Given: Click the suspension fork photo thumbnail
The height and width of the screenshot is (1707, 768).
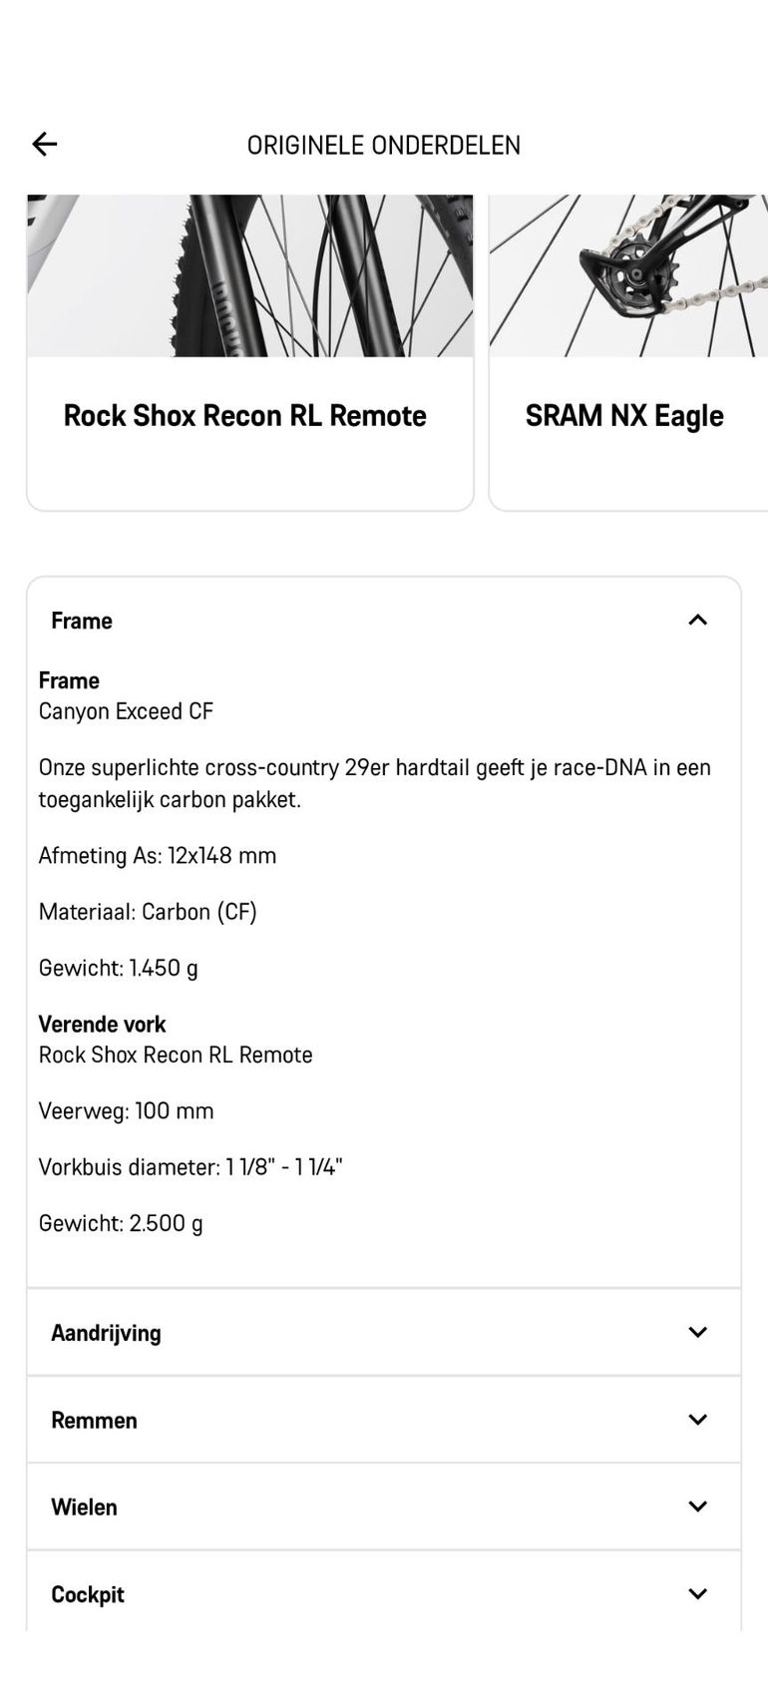Looking at the screenshot, I should [x=250, y=276].
